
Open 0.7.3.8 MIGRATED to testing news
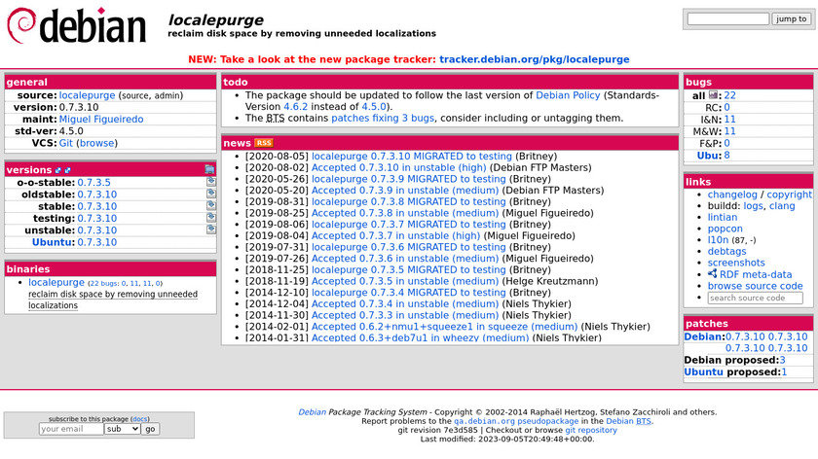pos(408,202)
